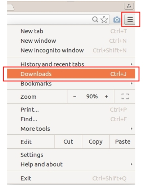Click the Copy button
The width and height of the screenshot is (144, 186).
[95, 141]
